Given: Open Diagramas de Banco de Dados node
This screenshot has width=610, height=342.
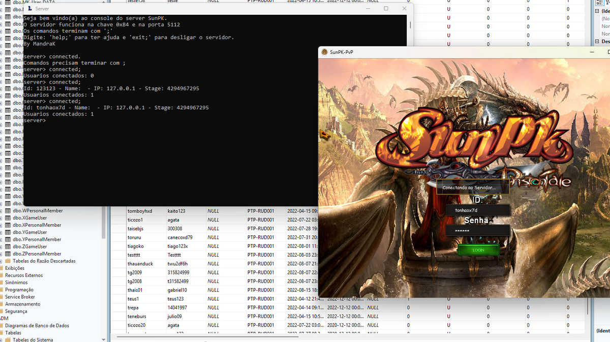Looking at the screenshot, I should coord(37,326).
